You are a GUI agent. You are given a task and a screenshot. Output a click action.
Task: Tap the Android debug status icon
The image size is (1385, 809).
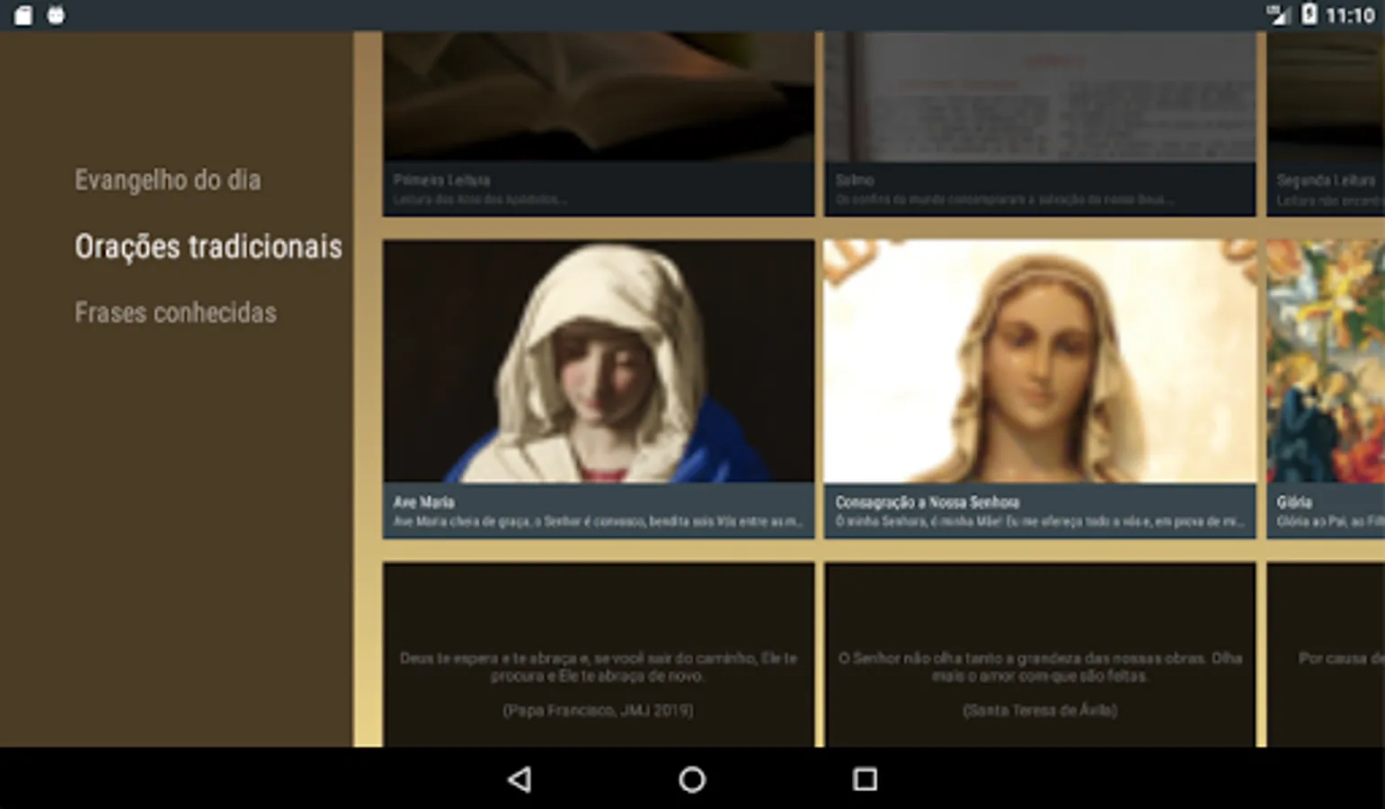coord(56,15)
